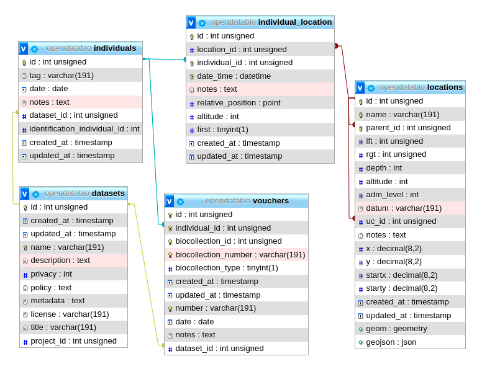Click the geometry type icon next to geom

click(360, 329)
